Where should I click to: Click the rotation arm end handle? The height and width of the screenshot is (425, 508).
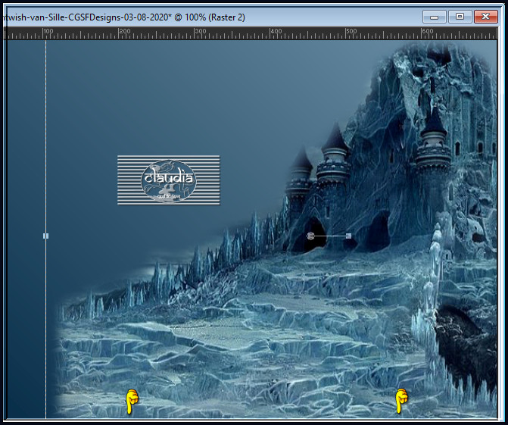point(348,236)
